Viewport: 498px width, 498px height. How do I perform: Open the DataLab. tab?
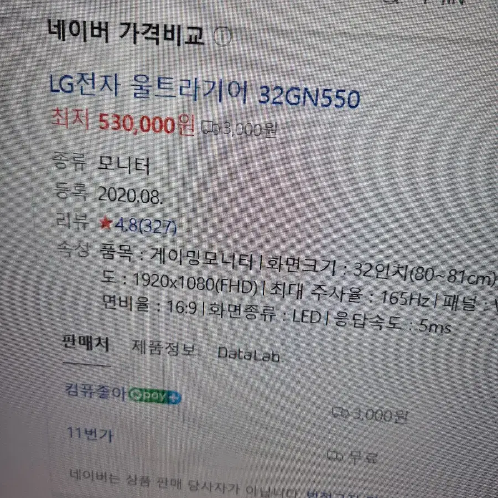251,354
